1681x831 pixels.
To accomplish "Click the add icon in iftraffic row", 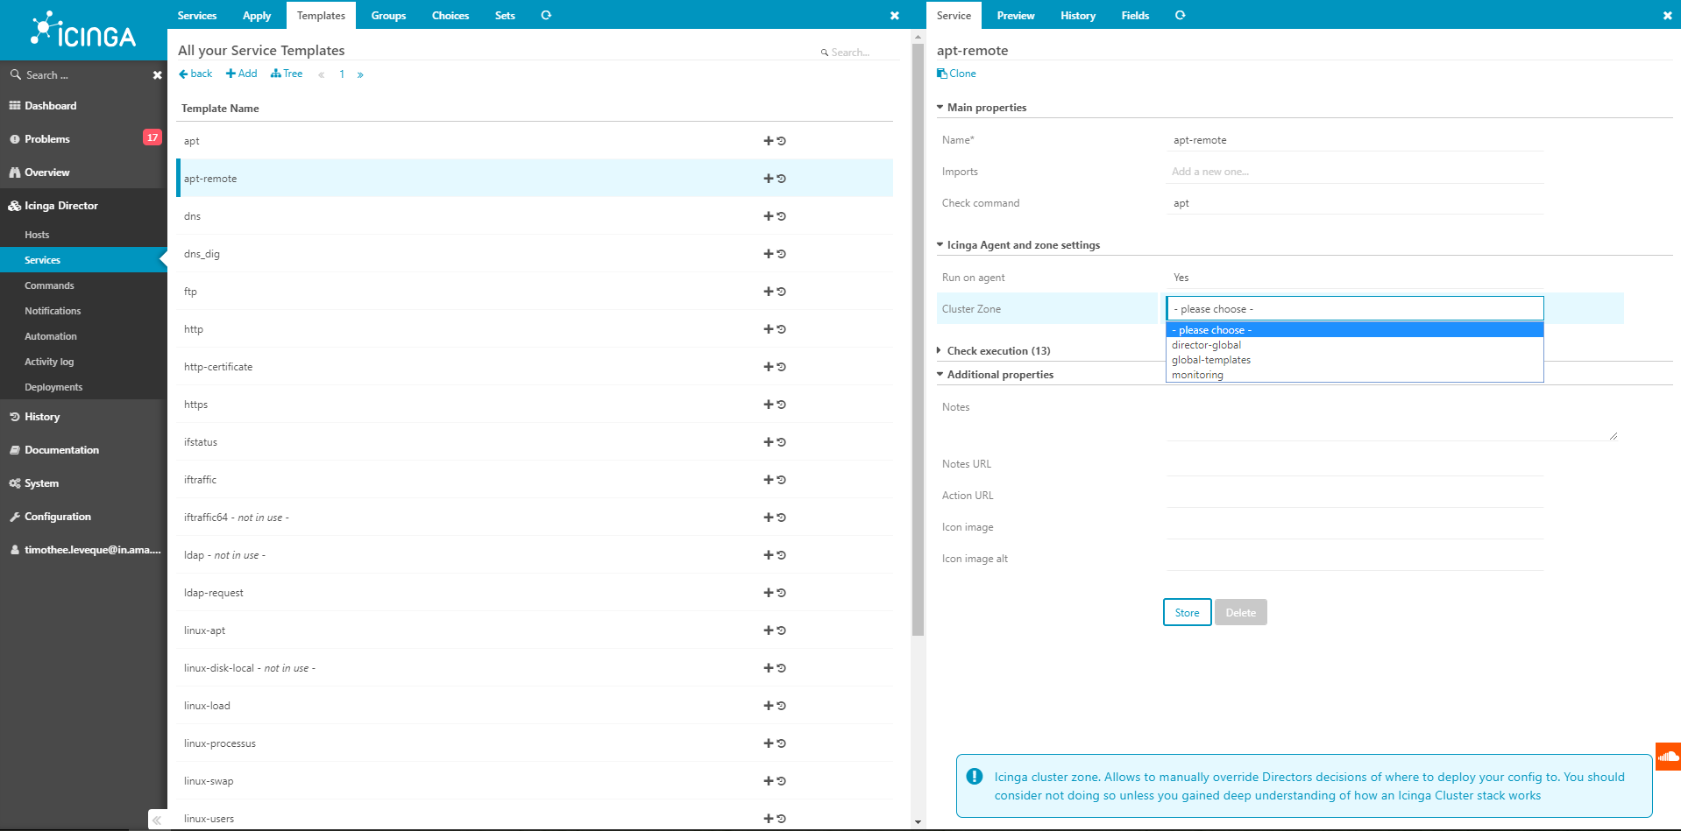I will coord(769,480).
